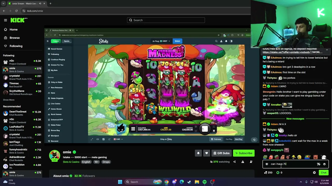
Task: Click the English language tag
Action: (86, 162)
